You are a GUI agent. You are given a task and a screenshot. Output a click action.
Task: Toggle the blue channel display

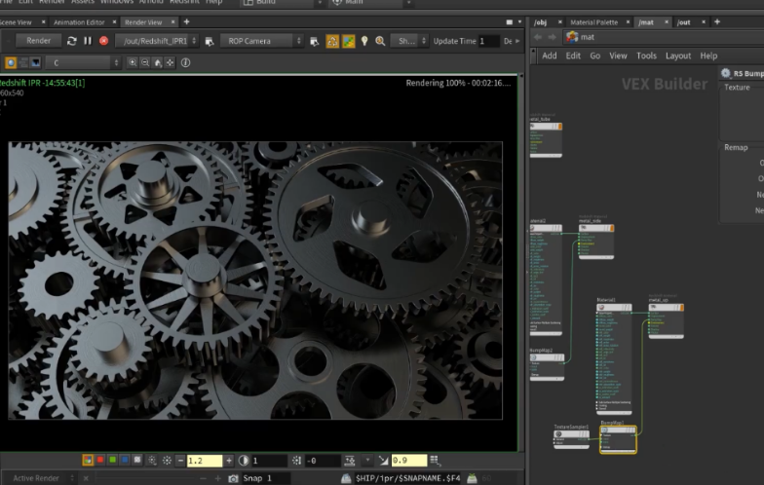click(x=124, y=460)
